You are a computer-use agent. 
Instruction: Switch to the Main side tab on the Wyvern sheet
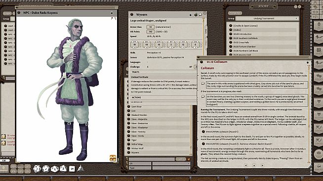pos(205,31)
